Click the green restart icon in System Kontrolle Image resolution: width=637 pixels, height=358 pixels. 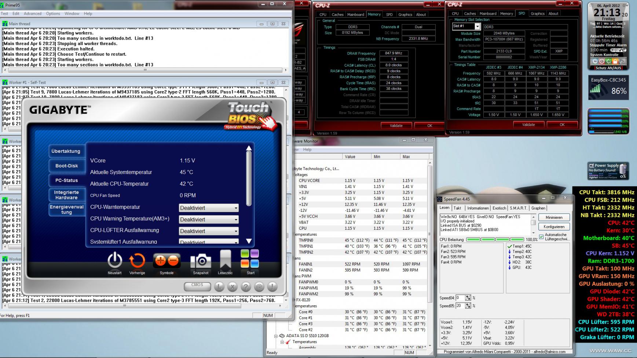click(x=609, y=61)
